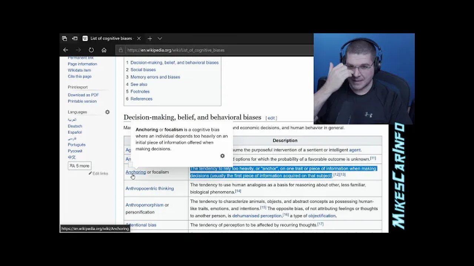The width and height of the screenshot is (474, 266).
Task: Open a new tab with plus icon
Action: 150,38
